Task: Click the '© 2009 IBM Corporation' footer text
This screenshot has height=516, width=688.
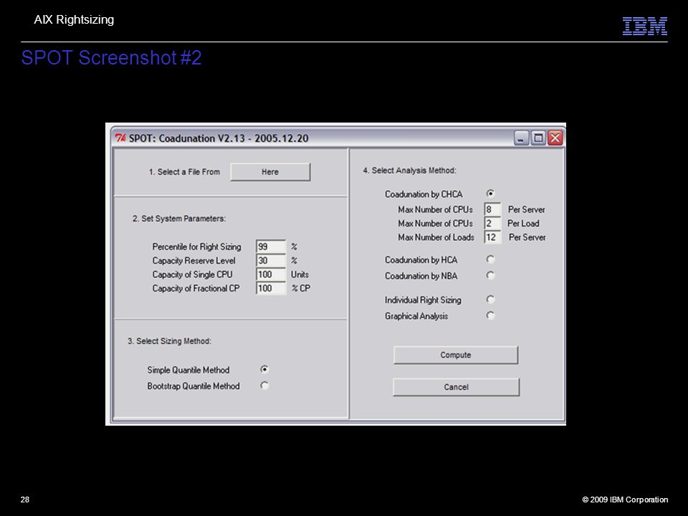Action: click(625, 500)
